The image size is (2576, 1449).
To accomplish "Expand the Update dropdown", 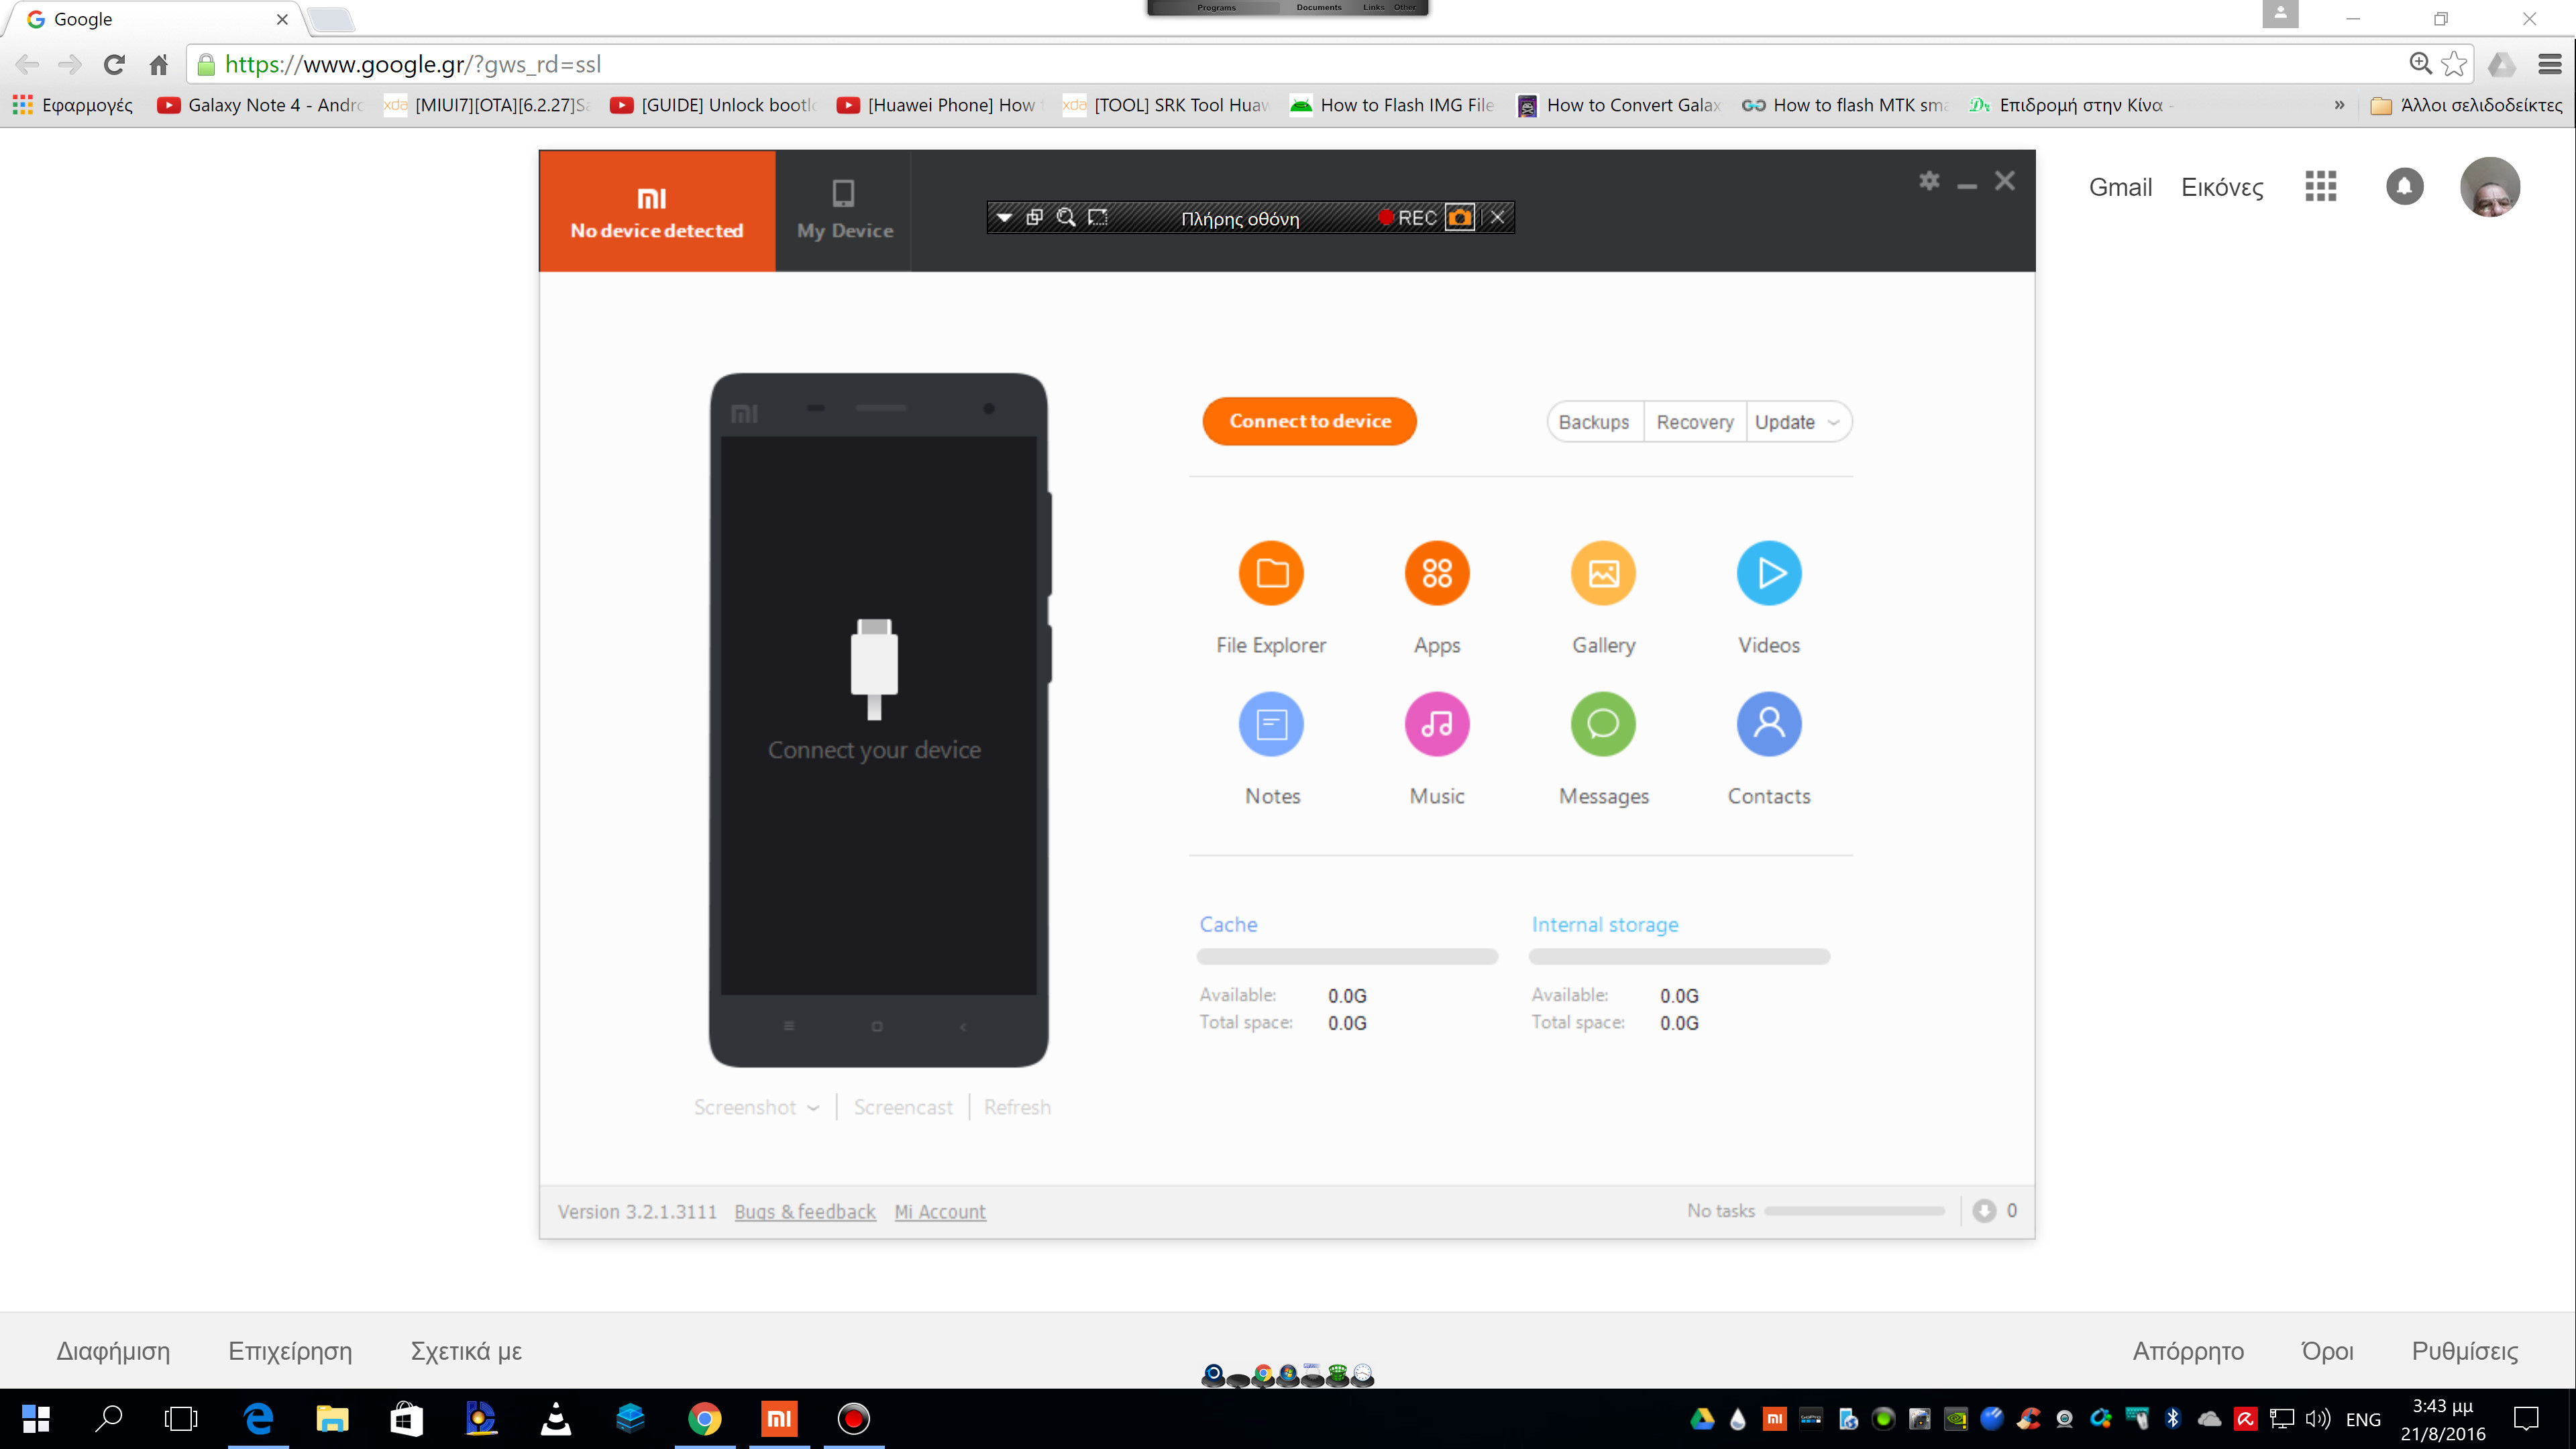I will pyautogui.click(x=1833, y=422).
